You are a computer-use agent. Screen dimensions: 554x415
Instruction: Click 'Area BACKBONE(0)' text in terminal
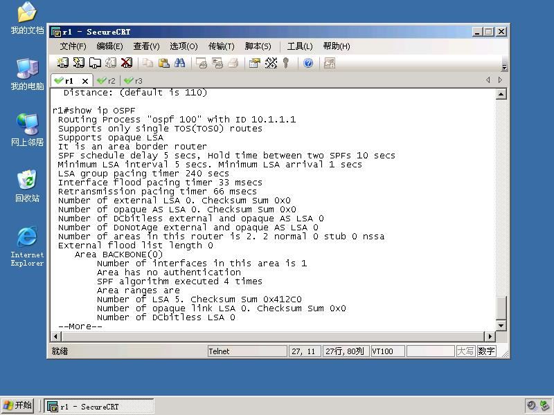coord(118,255)
